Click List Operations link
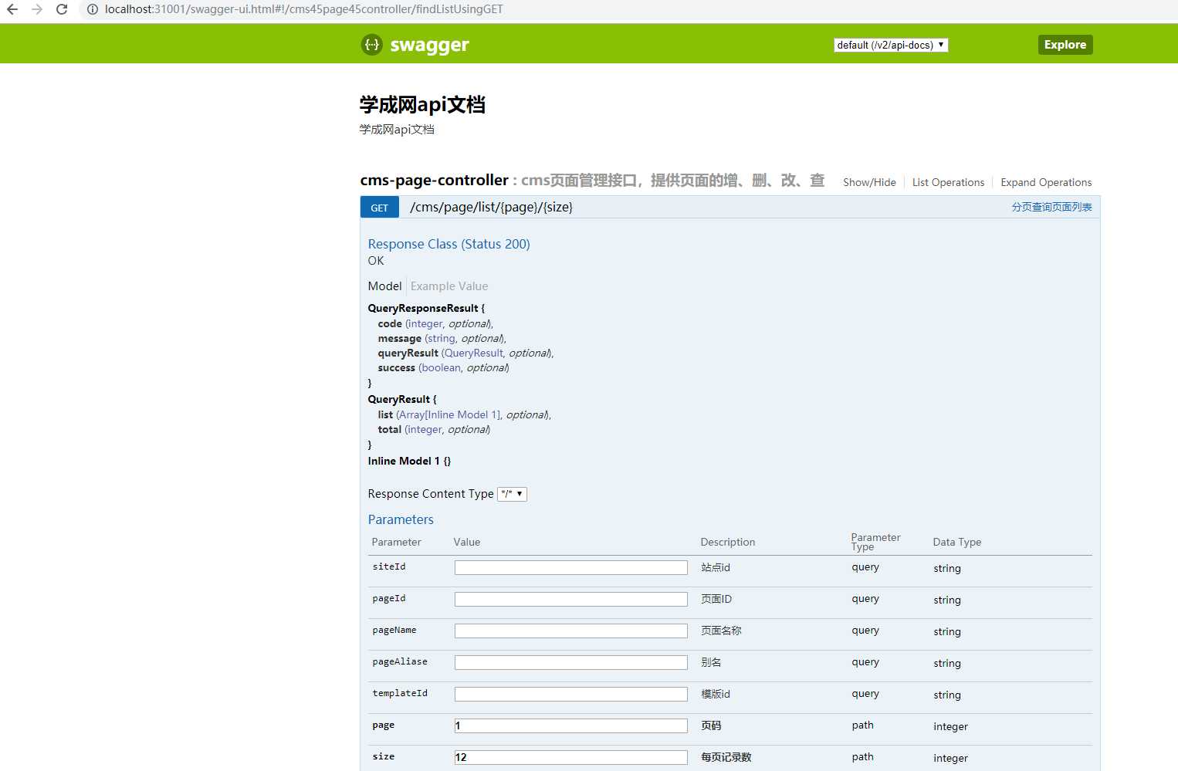 (948, 182)
